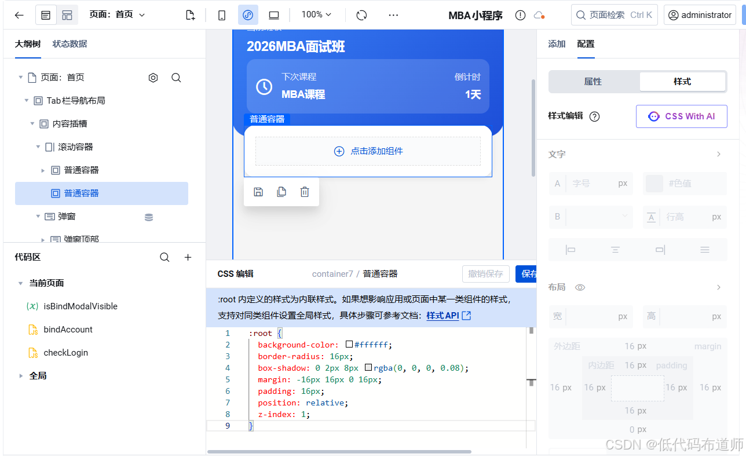This screenshot has height=457, width=746.
Task: Open the isBindModalVisible variable
Action: click(81, 306)
